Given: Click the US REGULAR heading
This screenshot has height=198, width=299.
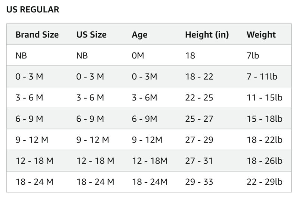Looking at the screenshot, I should pyautogui.click(x=33, y=10).
